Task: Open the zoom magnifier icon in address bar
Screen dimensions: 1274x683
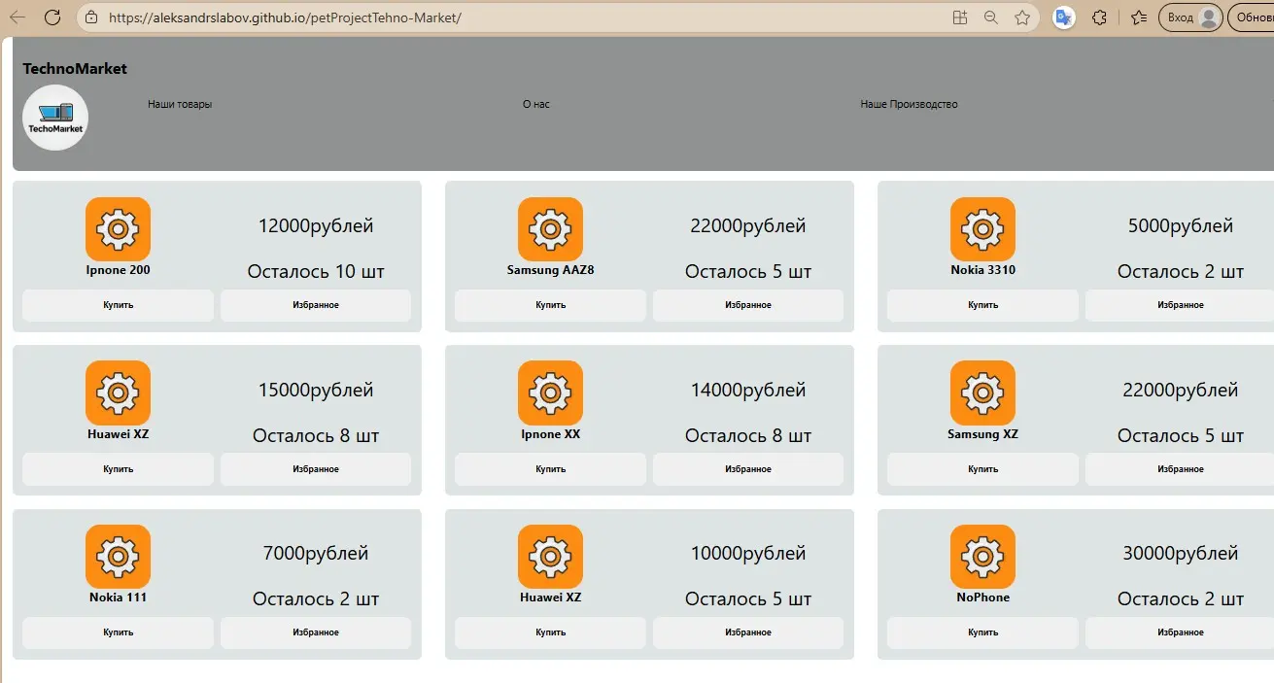Action: coord(991,17)
